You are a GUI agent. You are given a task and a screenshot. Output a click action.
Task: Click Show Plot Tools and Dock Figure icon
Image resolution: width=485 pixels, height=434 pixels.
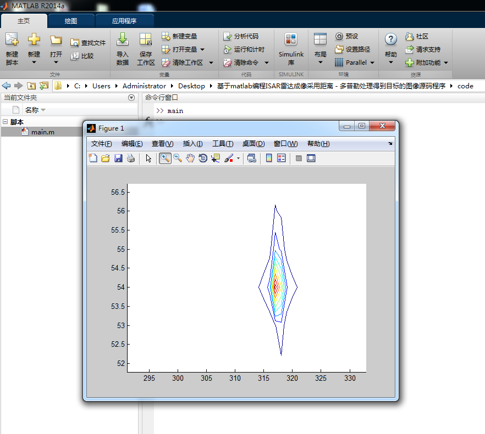coord(311,159)
